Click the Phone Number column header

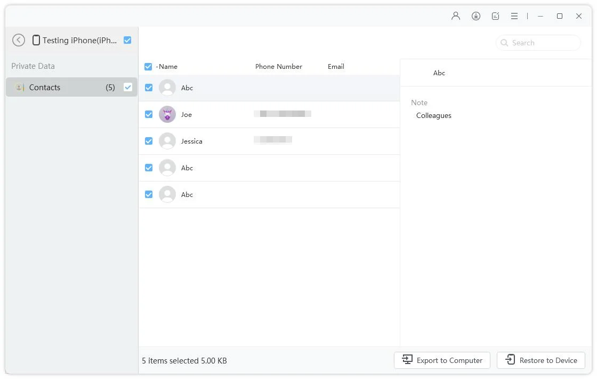tap(278, 67)
